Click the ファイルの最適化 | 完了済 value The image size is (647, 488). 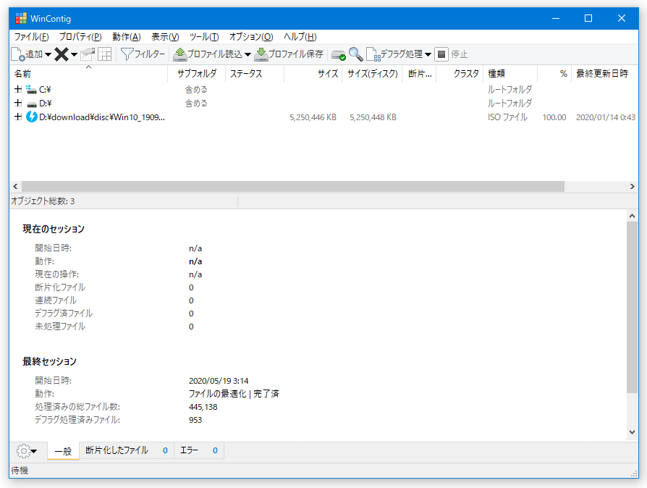[x=234, y=394]
